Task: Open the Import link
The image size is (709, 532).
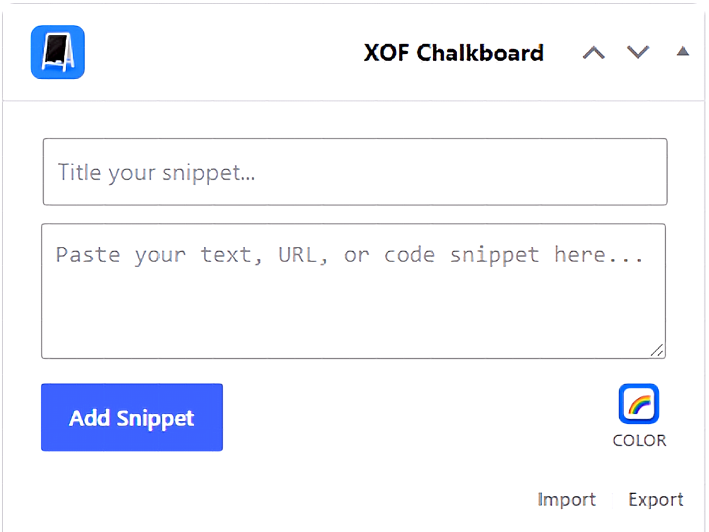Action: click(x=567, y=499)
